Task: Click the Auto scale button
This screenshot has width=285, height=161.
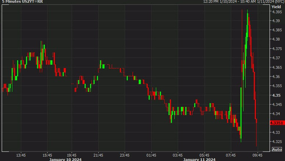Action: [277, 149]
